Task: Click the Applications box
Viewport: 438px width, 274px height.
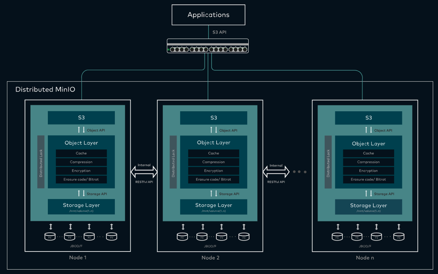Action: 209,15
